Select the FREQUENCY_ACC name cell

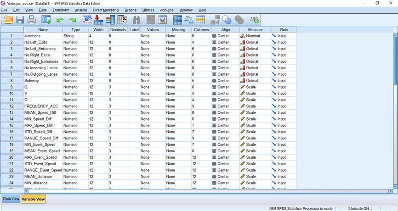pos(43,106)
